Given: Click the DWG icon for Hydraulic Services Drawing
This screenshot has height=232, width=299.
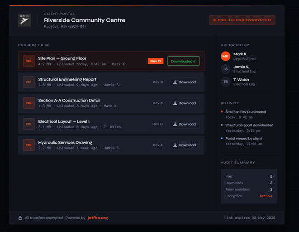Looking at the screenshot, I should click(x=29, y=145).
